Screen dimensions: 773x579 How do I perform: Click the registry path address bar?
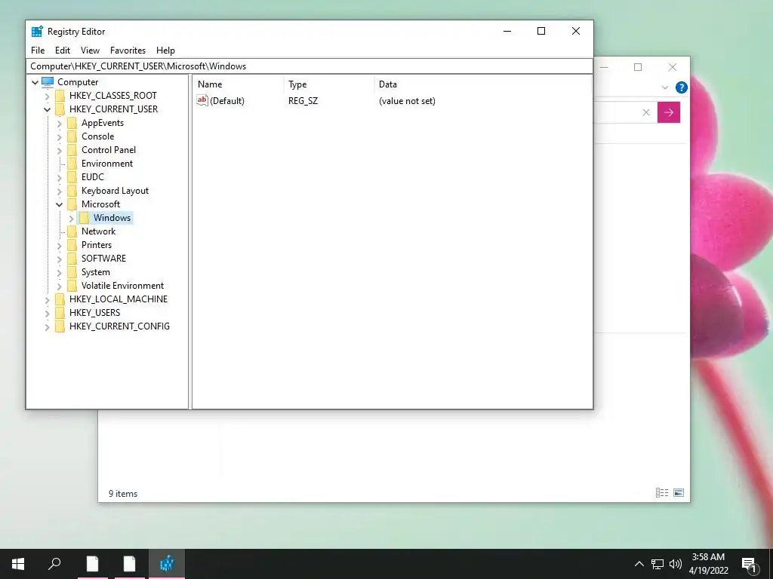point(310,66)
